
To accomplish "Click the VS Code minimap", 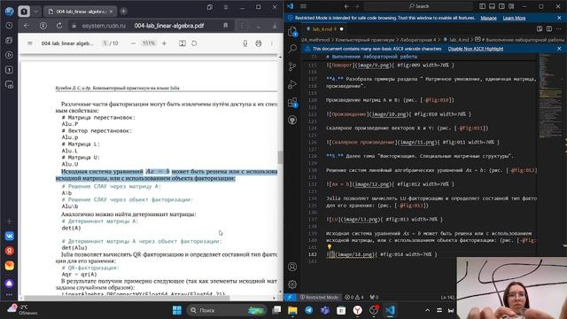I will [549, 96].
